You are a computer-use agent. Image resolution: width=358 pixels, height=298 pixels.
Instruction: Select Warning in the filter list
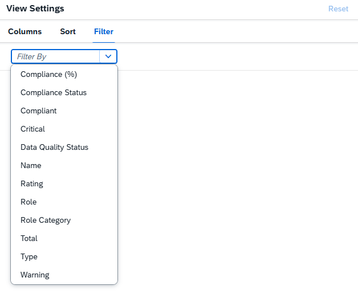click(35, 275)
